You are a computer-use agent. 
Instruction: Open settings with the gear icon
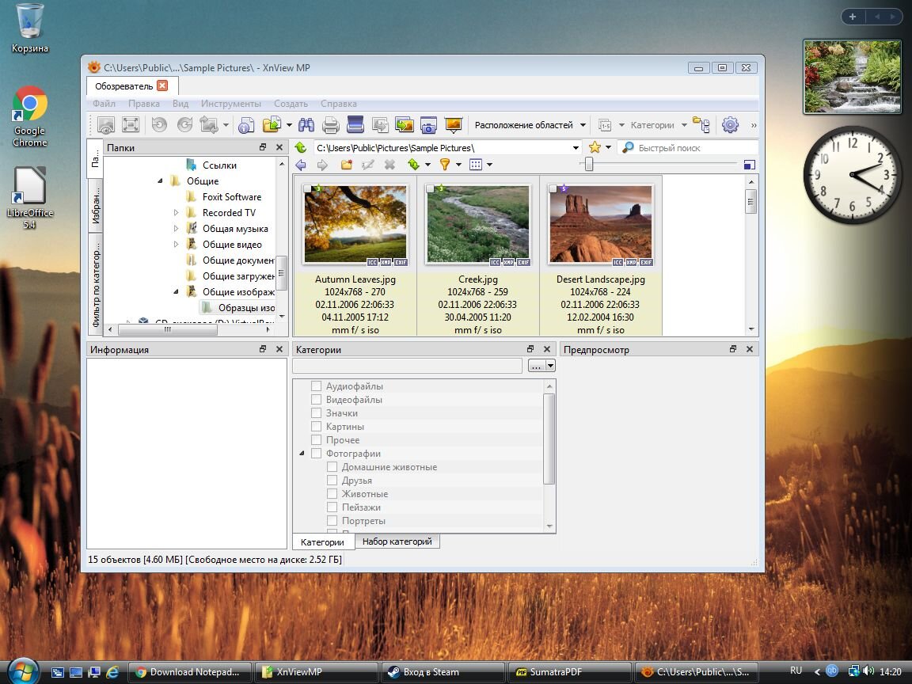730,125
